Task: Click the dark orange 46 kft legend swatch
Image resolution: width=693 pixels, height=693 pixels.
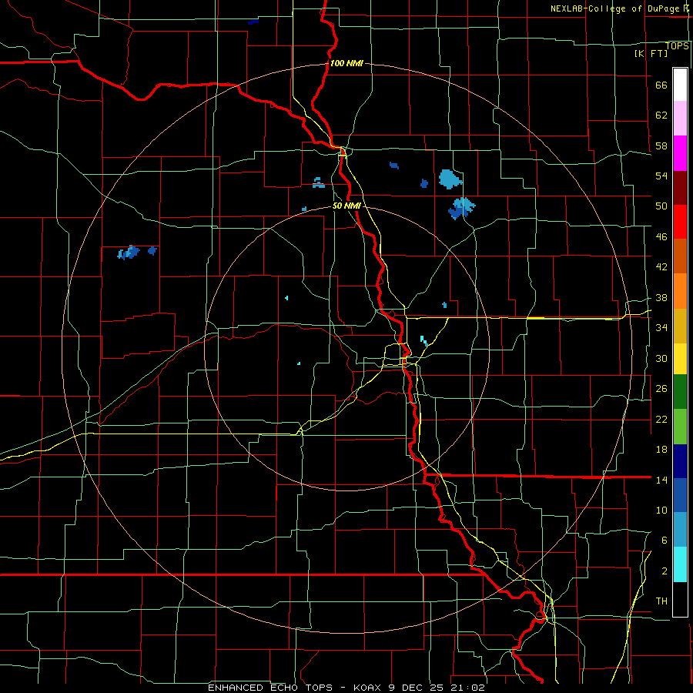Action: [680, 256]
